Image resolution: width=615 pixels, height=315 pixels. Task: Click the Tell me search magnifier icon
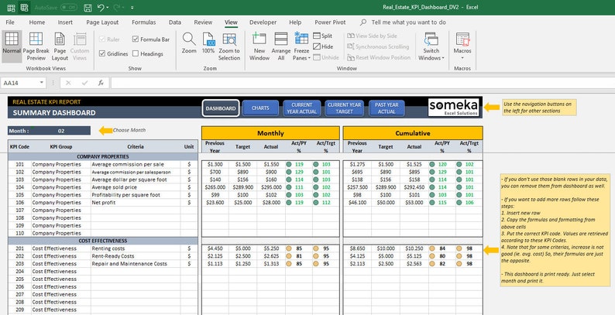(363, 22)
